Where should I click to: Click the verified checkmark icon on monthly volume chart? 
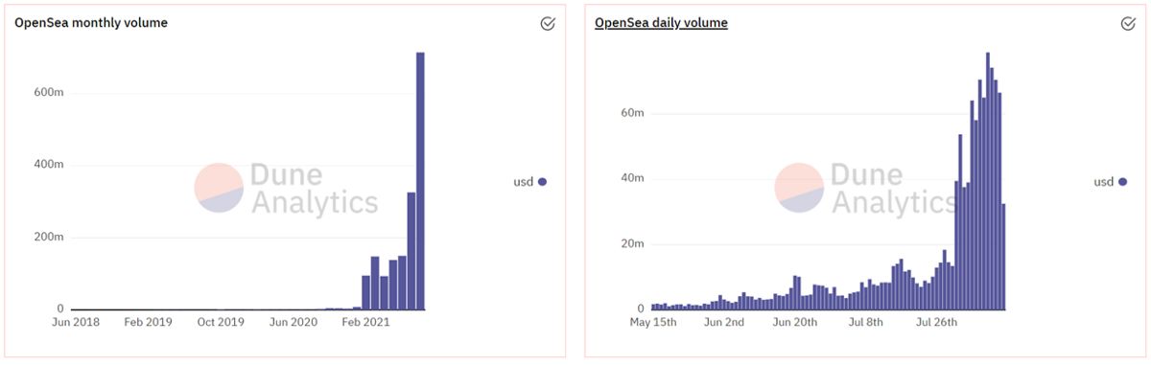point(548,24)
